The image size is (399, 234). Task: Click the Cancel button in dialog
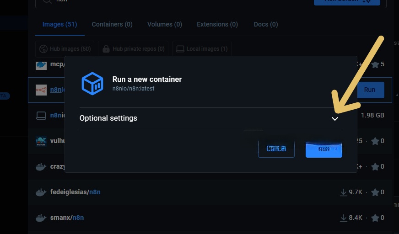point(276,149)
